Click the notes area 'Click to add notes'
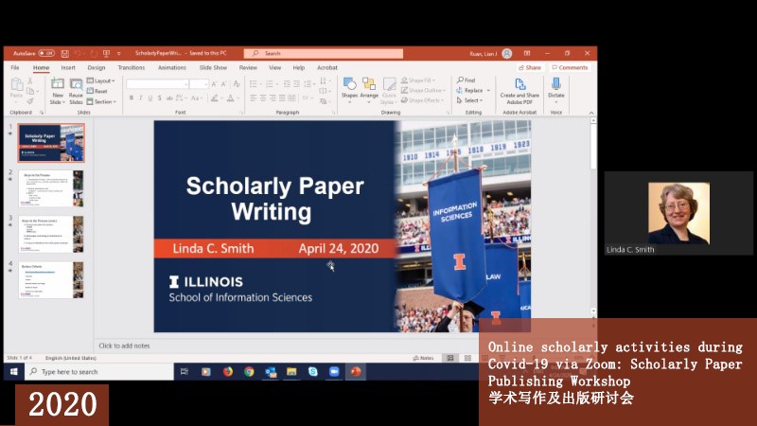757x426 pixels. [x=124, y=346]
